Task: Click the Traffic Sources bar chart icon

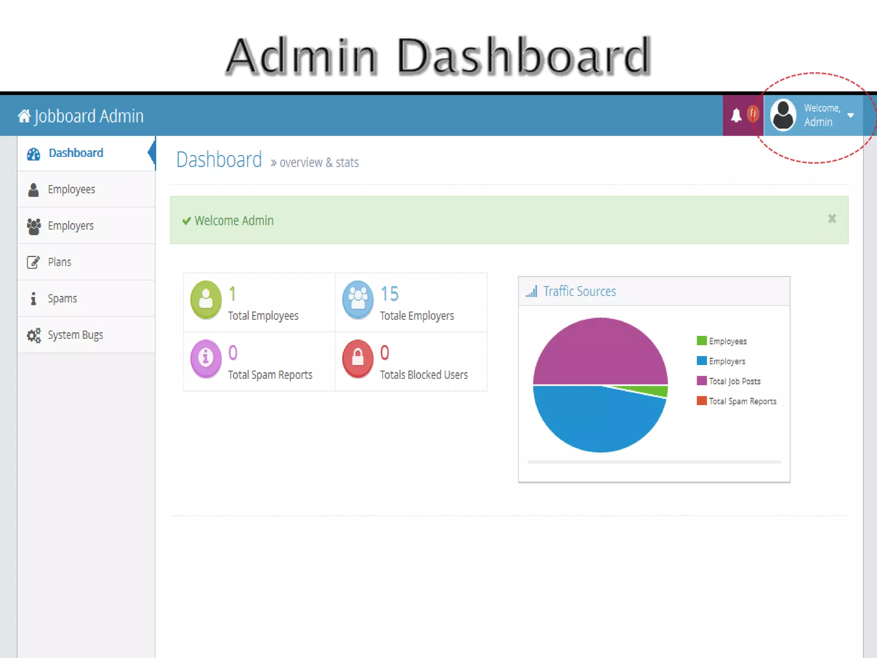Action: (531, 292)
